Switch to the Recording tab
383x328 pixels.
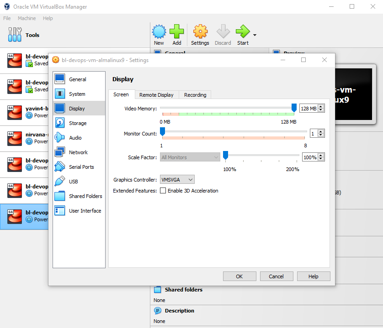click(x=195, y=95)
